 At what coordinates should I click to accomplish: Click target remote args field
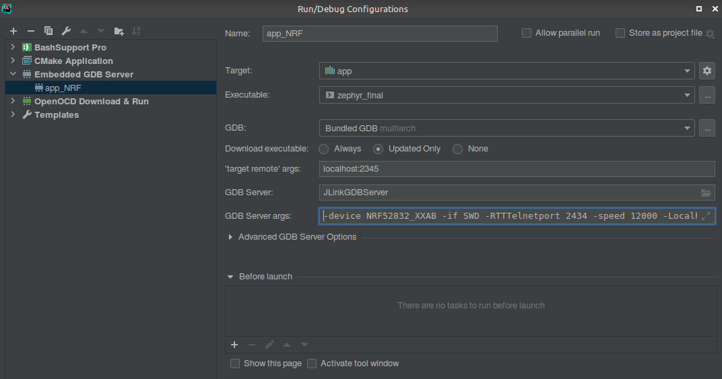pos(517,169)
